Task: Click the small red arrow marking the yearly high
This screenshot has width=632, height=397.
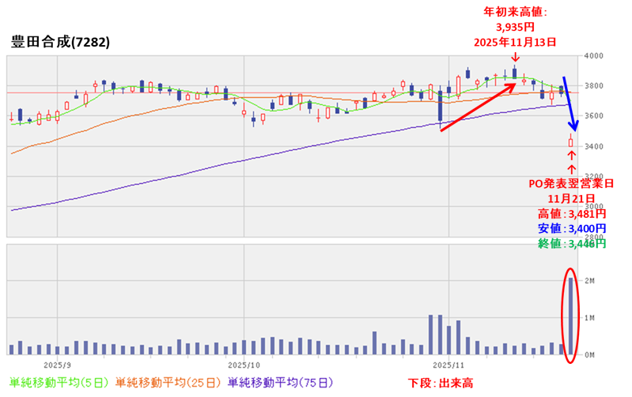Action: tap(515, 58)
